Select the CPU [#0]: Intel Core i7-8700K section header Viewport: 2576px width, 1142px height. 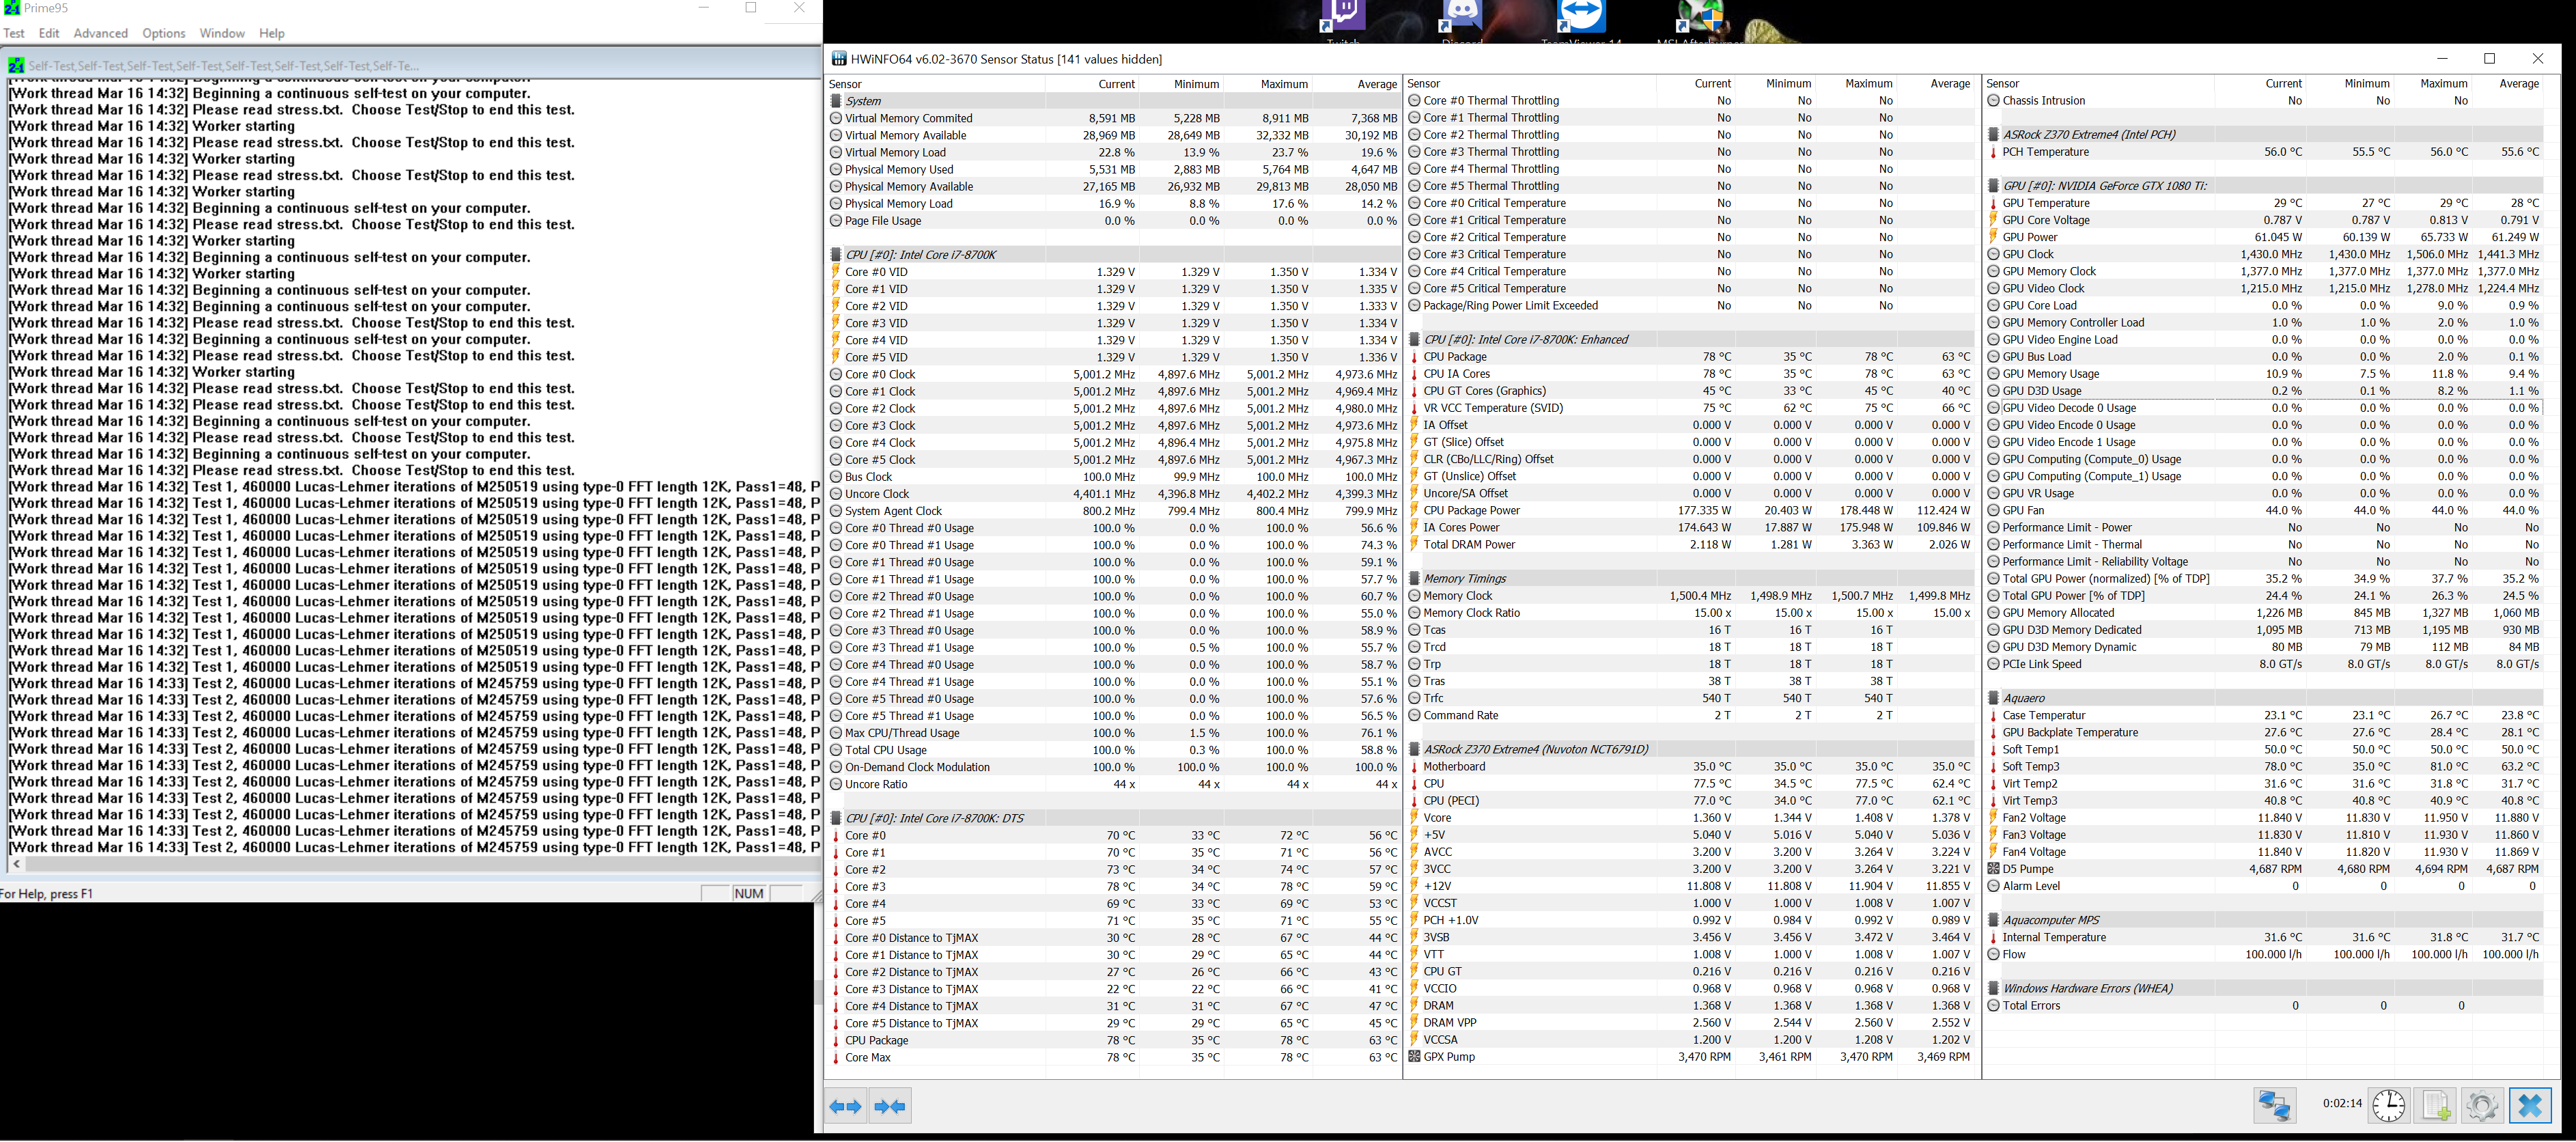1113,254
